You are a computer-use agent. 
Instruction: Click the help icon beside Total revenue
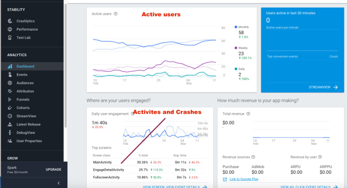click(x=249, y=114)
